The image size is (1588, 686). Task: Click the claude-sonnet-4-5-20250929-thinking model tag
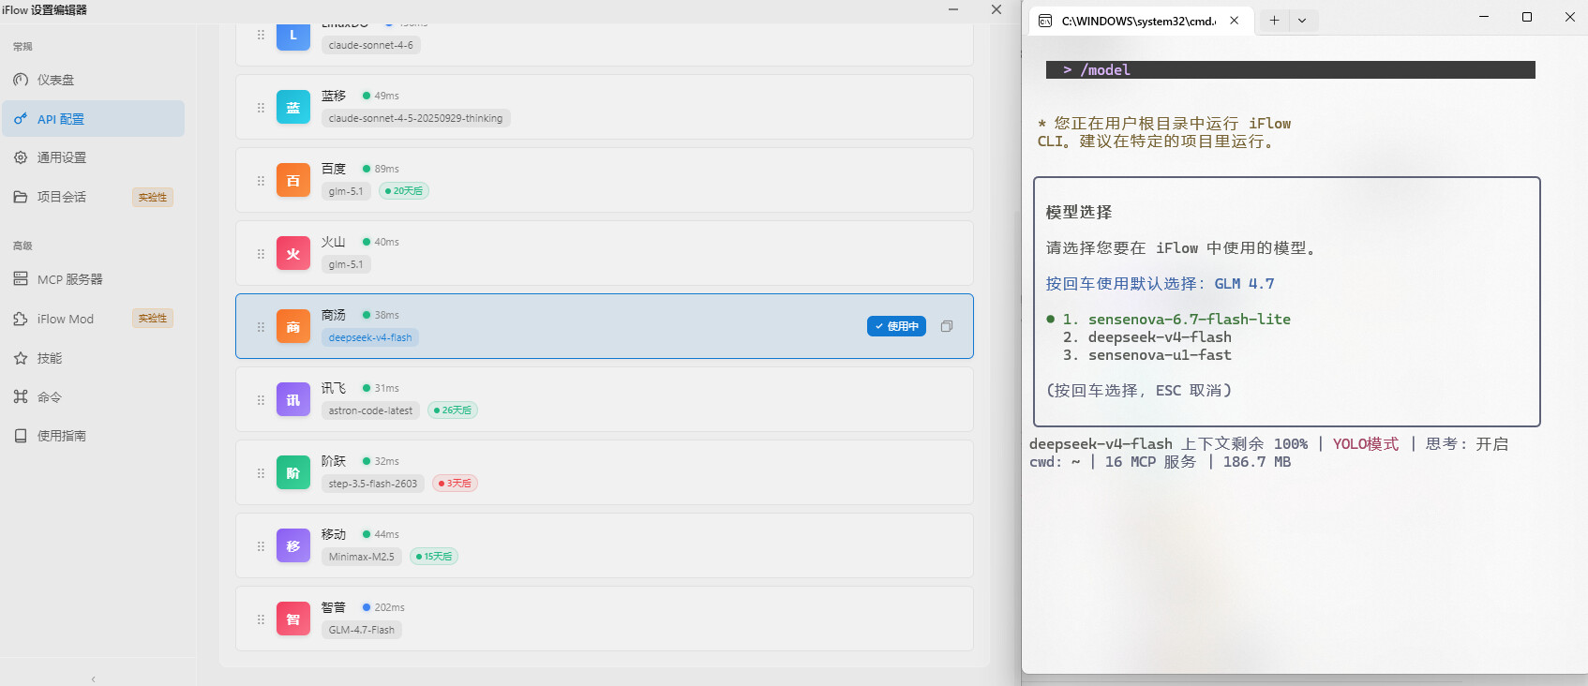click(415, 118)
